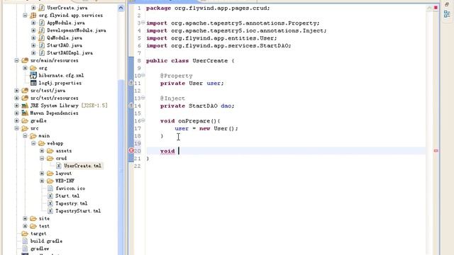Image resolution: width=454 pixels, height=255 pixels.
Task: Click the package explorer scroll up arrow
Action: point(121,8)
